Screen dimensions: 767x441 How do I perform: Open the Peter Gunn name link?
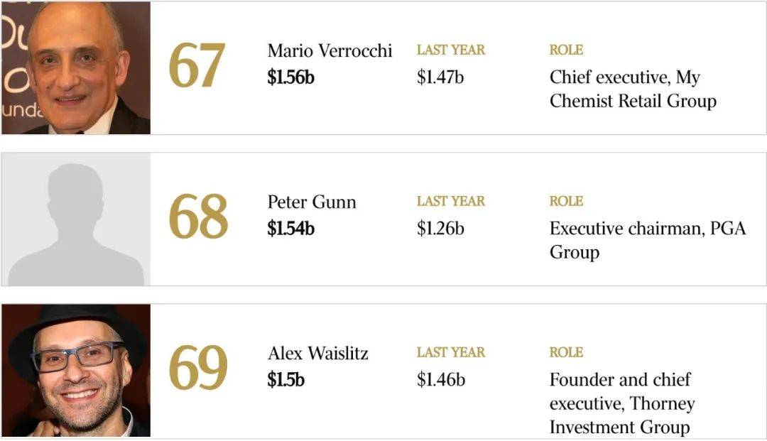point(312,202)
